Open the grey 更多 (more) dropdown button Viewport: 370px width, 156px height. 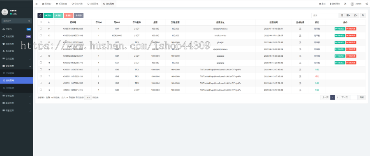point(79,15)
